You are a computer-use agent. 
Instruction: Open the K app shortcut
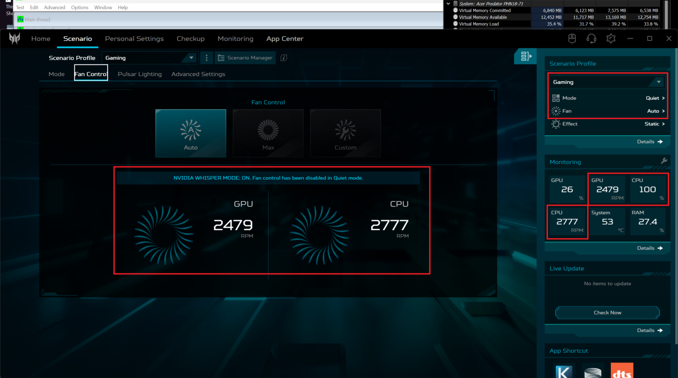[563, 370]
